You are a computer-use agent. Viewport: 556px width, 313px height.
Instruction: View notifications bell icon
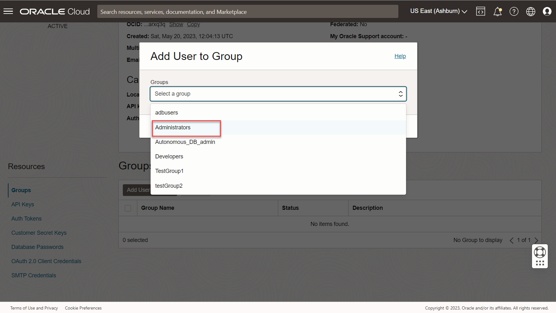[497, 11]
